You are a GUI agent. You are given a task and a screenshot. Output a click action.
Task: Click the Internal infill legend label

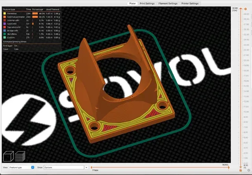13,20
